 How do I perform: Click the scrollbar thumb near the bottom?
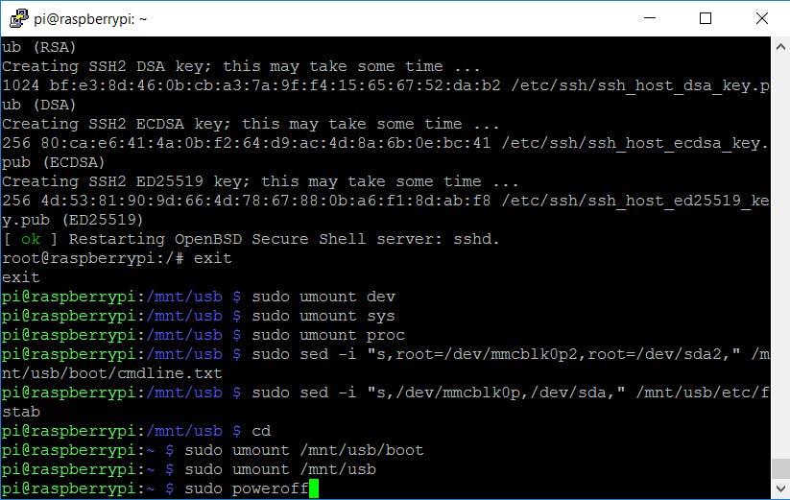tap(779, 468)
